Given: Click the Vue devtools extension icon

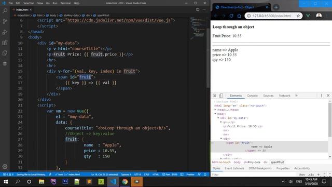Looking at the screenshot, I should point(308,16).
